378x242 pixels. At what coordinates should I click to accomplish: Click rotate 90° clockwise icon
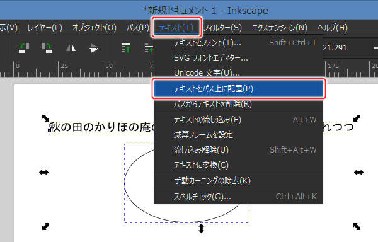(x=47, y=48)
